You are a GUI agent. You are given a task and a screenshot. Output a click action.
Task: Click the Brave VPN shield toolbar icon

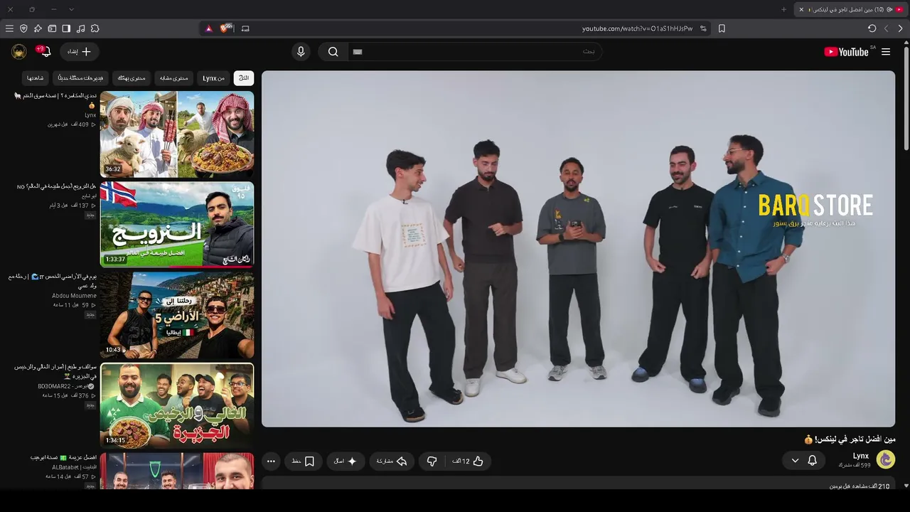click(x=23, y=28)
